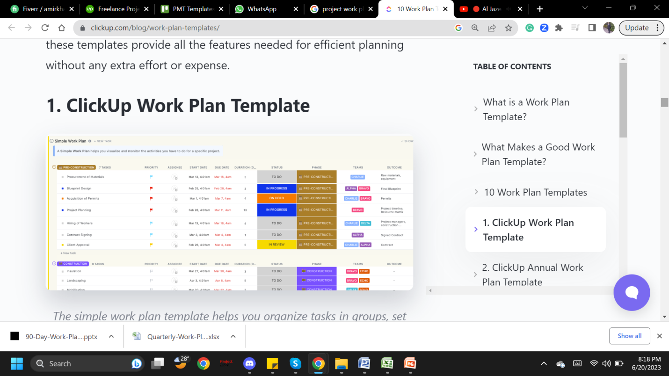Viewport: 669px width, 376px height.
Task: Open the taskbar clock and date
Action: (646, 363)
